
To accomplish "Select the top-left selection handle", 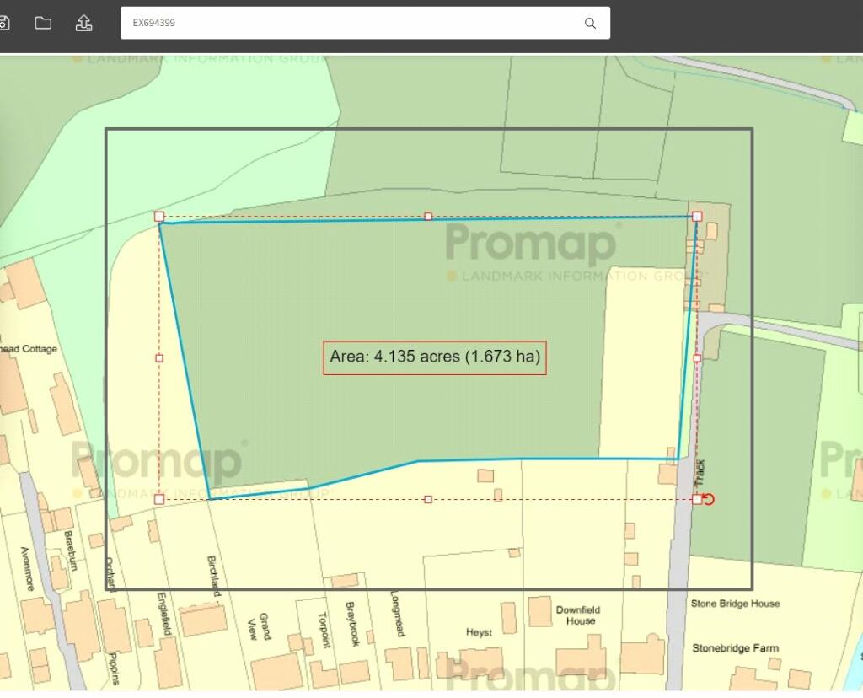I will [x=159, y=217].
